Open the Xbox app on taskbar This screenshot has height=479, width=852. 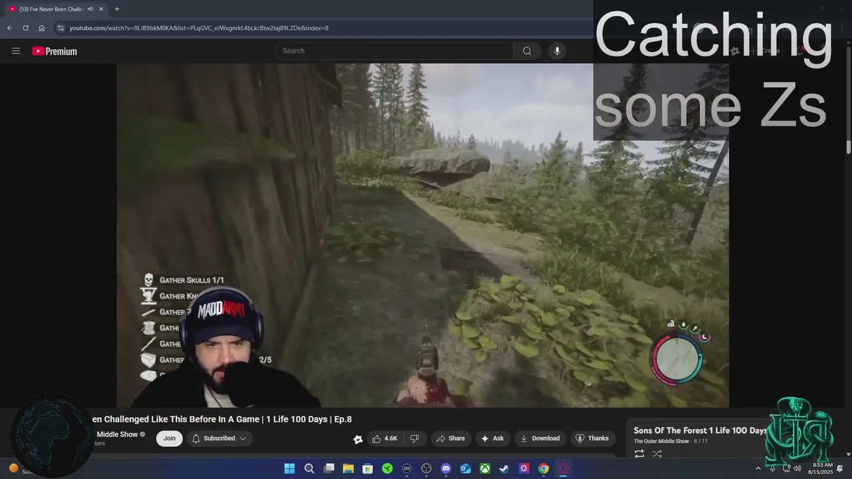485,468
